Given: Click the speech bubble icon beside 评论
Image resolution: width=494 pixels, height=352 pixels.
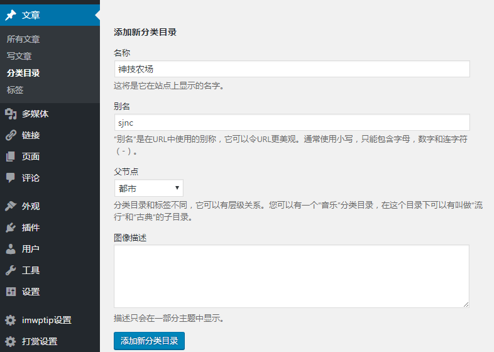Looking at the screenshot, I should click(x=11, y=178).
